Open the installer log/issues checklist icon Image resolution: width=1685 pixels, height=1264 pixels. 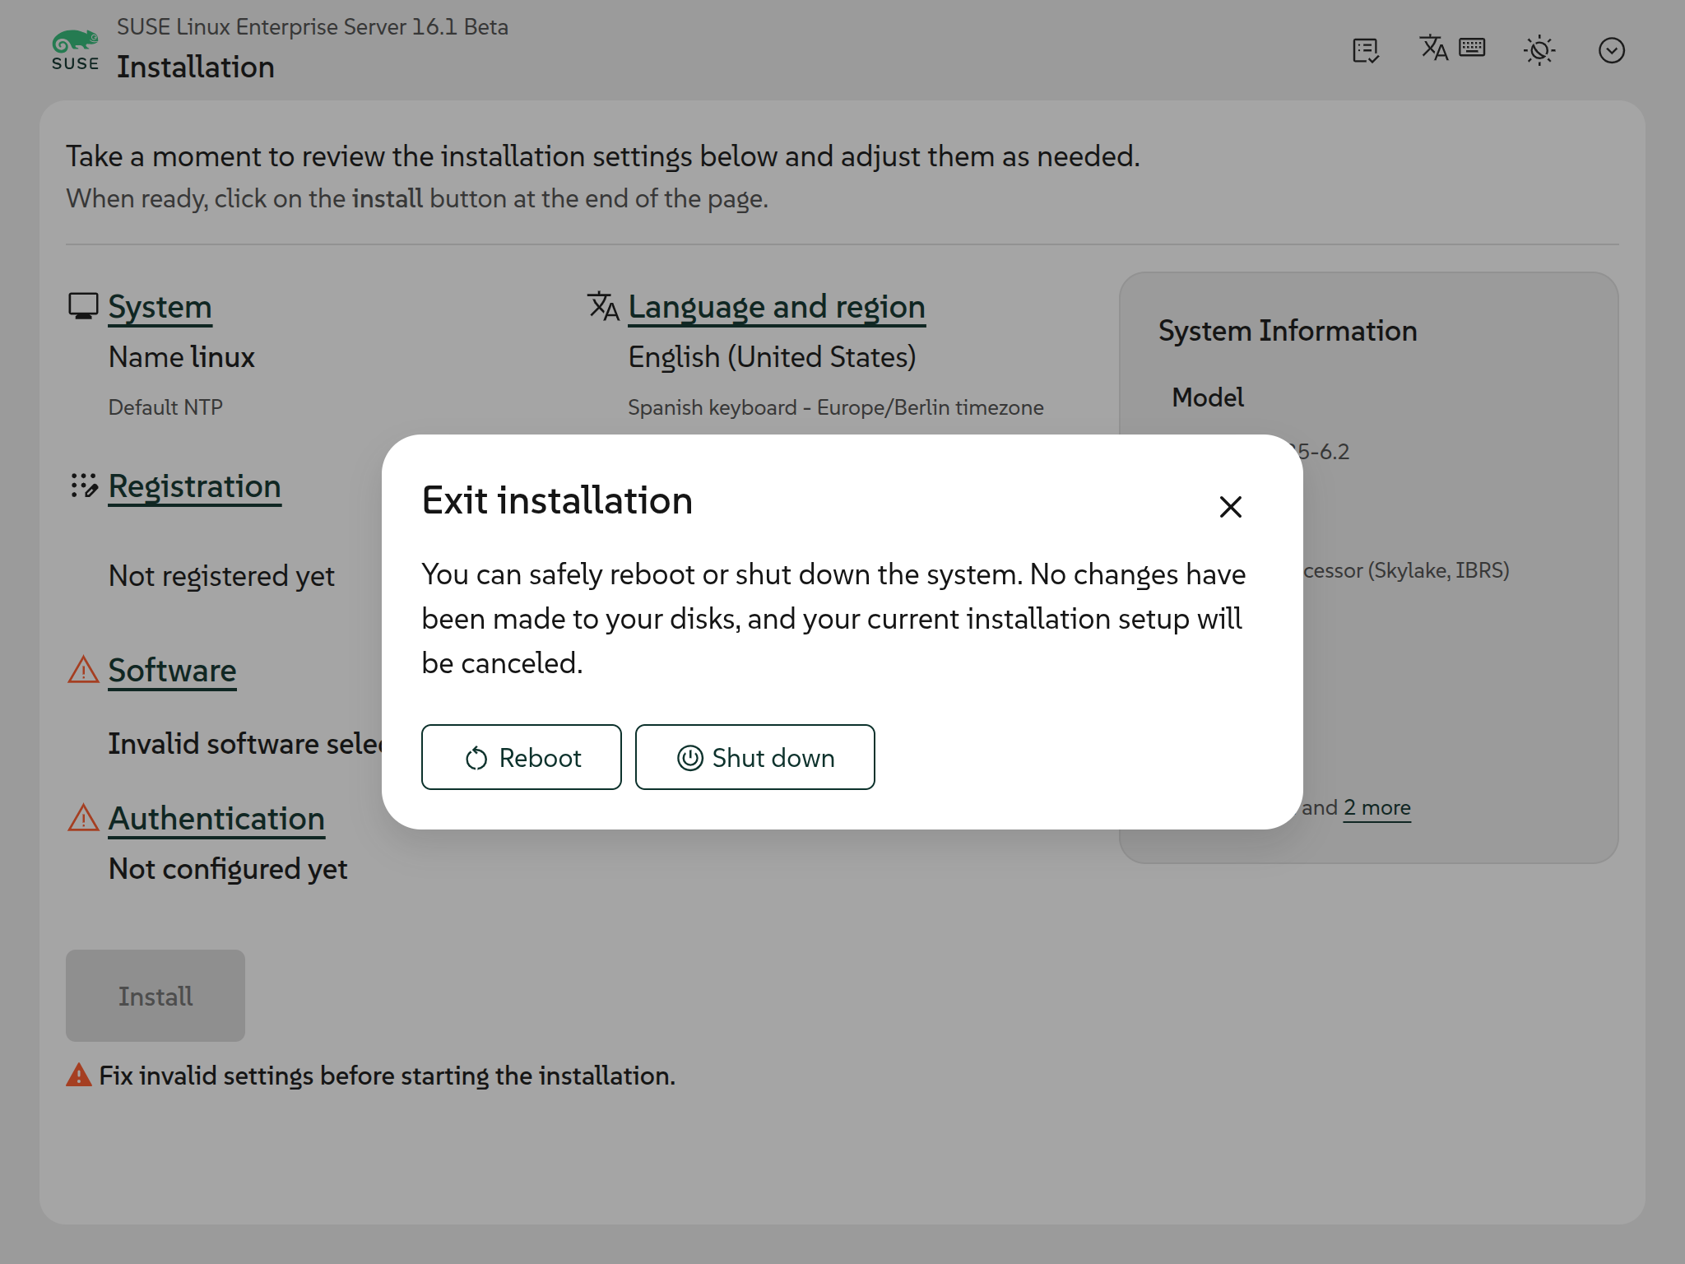tap(1366, 51)
